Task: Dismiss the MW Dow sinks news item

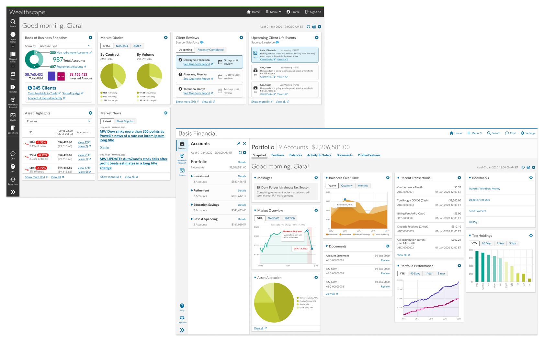Action: (x=104, y=148)
